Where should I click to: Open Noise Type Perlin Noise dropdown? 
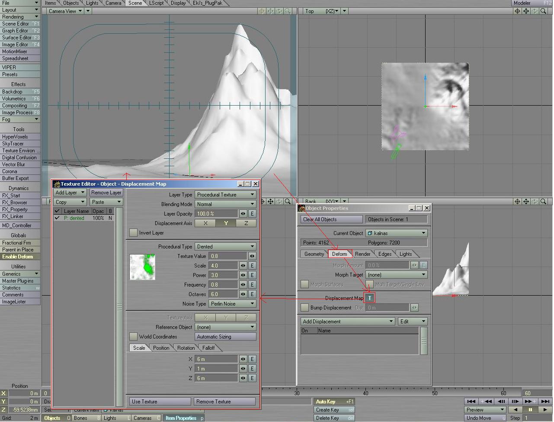(232, 304)
